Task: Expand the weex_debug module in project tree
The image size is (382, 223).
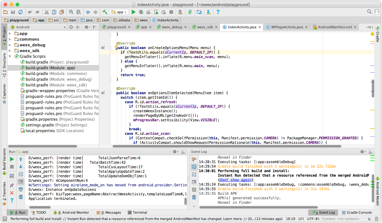Action: [x=10, y=45]
